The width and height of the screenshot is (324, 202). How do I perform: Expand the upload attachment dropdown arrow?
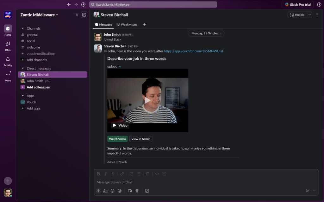[x=120, y=67]
